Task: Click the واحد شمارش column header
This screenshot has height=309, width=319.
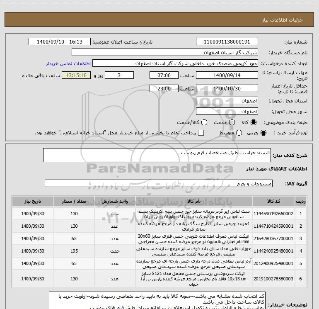Action: coord(115,201)
